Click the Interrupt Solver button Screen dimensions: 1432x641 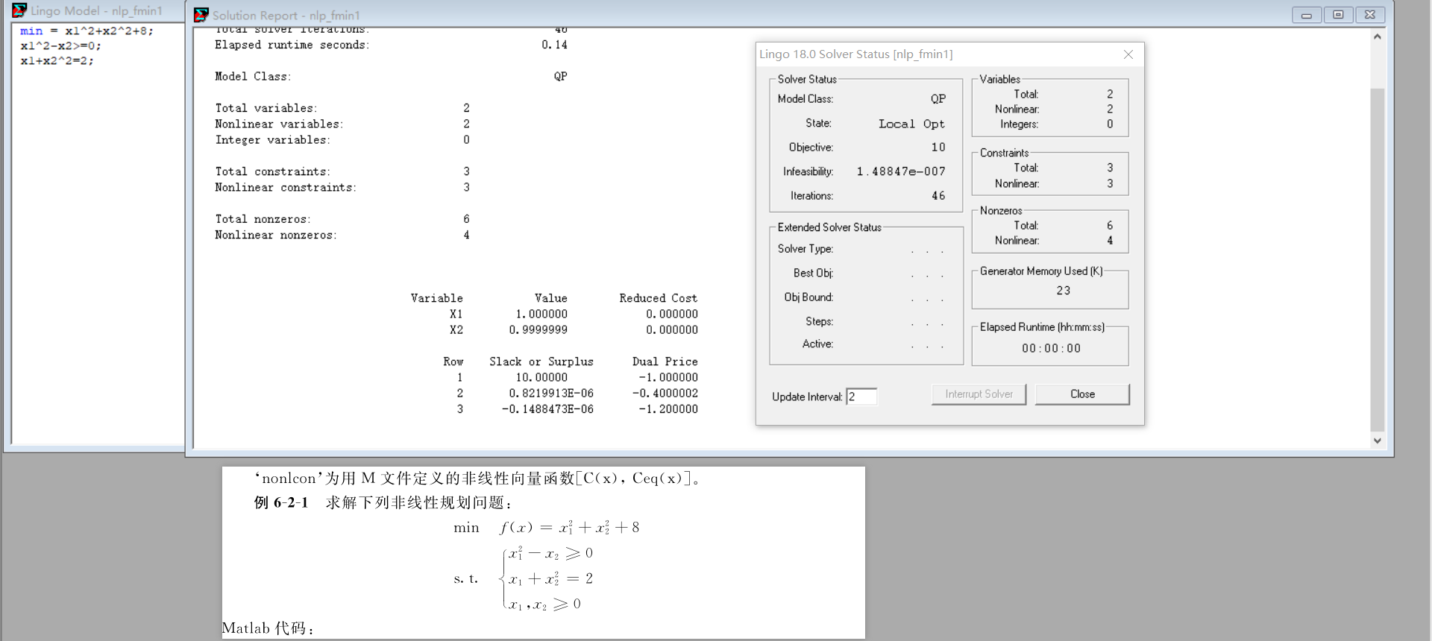click(979, 394)
